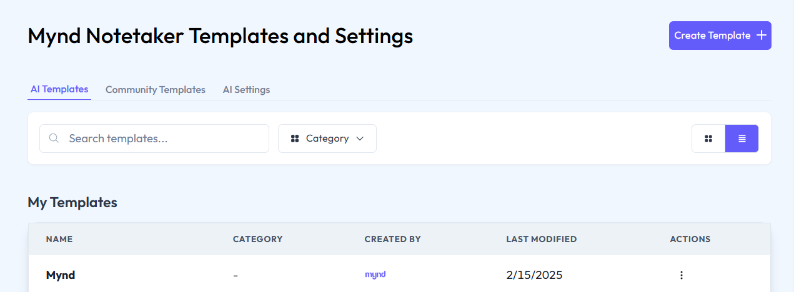Switch to list view layout
Viewport: 794px width, 292px height.
(x=742, y=139)
